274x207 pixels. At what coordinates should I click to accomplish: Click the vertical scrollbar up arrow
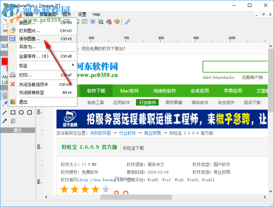[x=271, y=46]
